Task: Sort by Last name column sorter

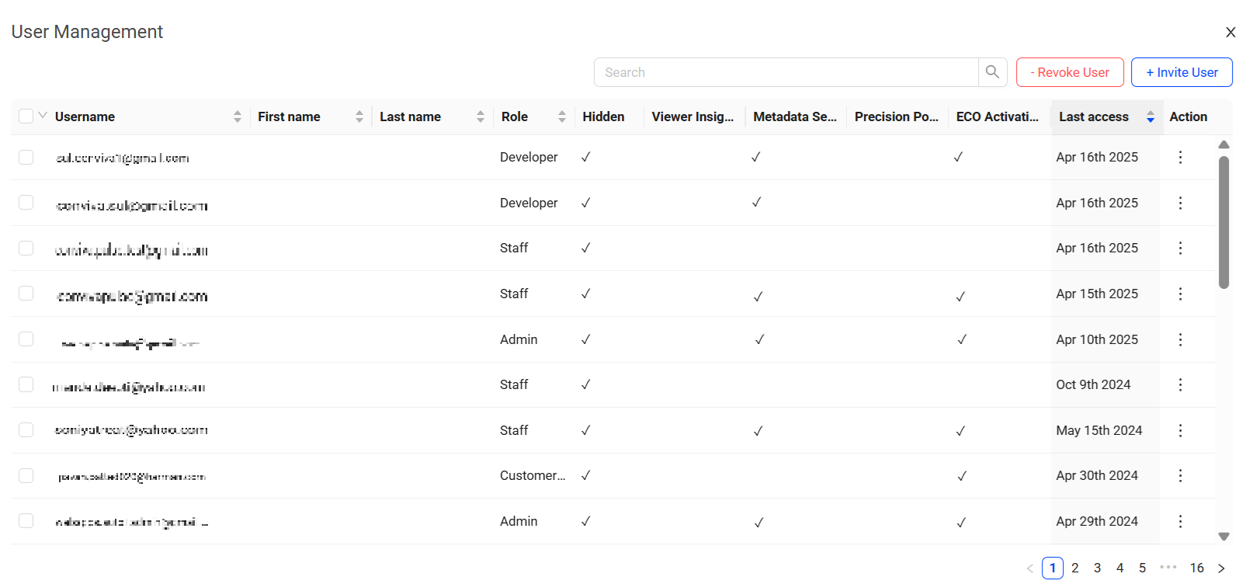Action: (x=481, y=116)
